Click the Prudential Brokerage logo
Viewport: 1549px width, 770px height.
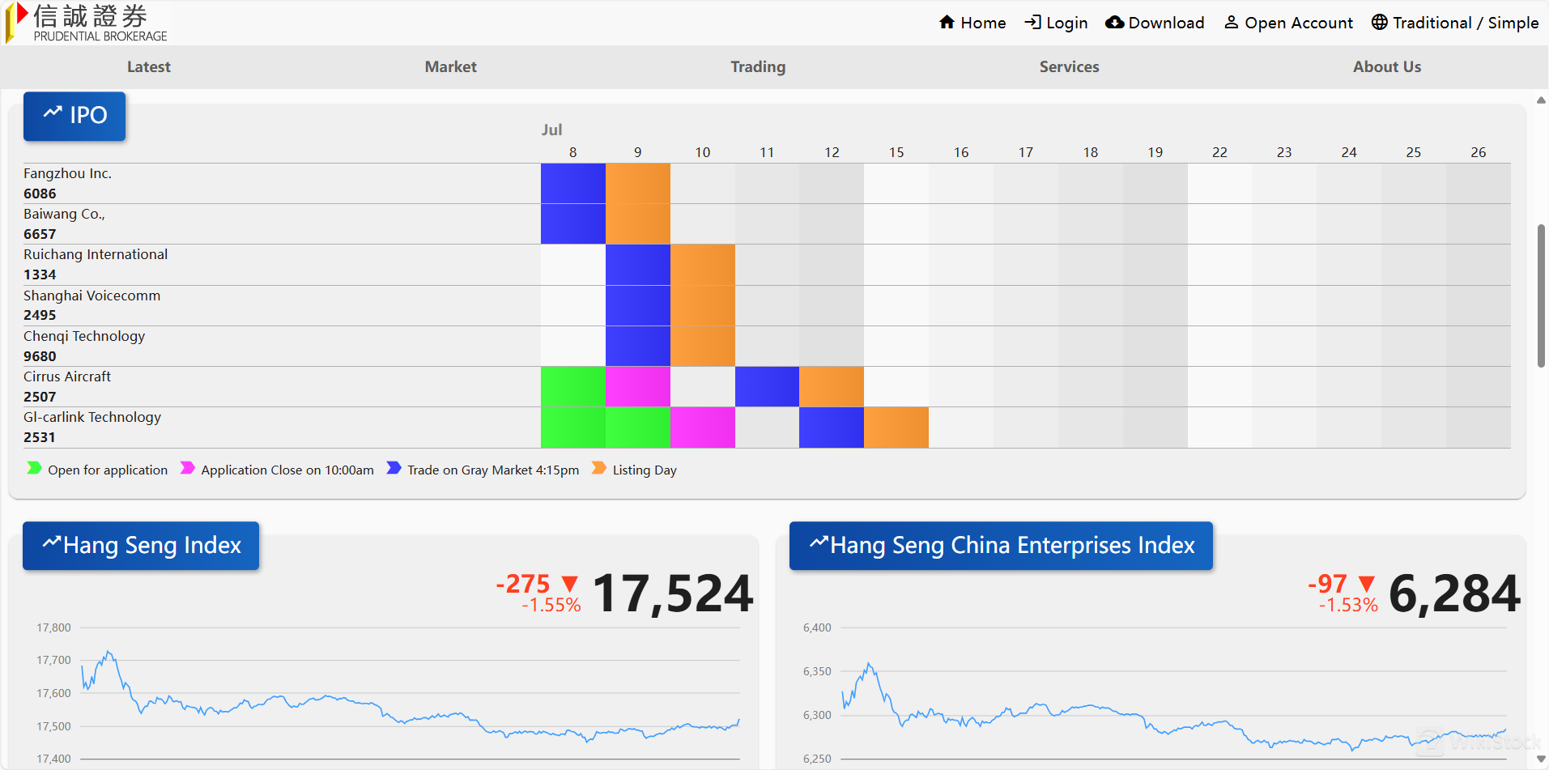tap(87, 23)
